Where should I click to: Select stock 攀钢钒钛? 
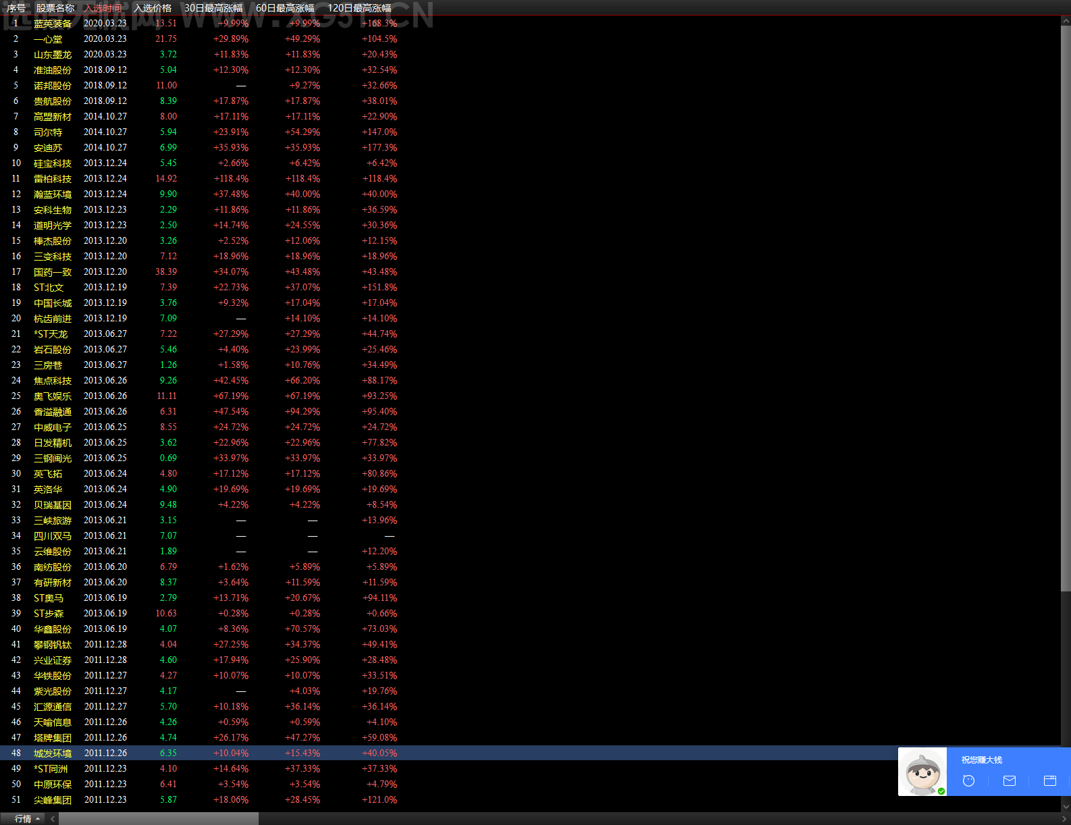pyautogui.click(x=53, y=645)
